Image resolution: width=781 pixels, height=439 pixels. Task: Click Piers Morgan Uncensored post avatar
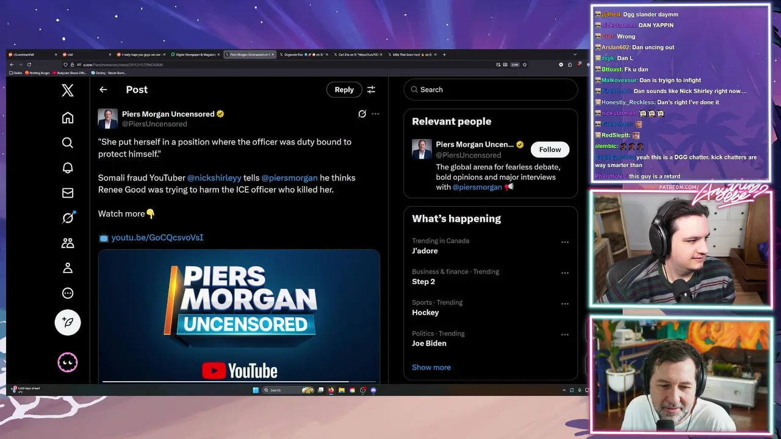[108, 119]
